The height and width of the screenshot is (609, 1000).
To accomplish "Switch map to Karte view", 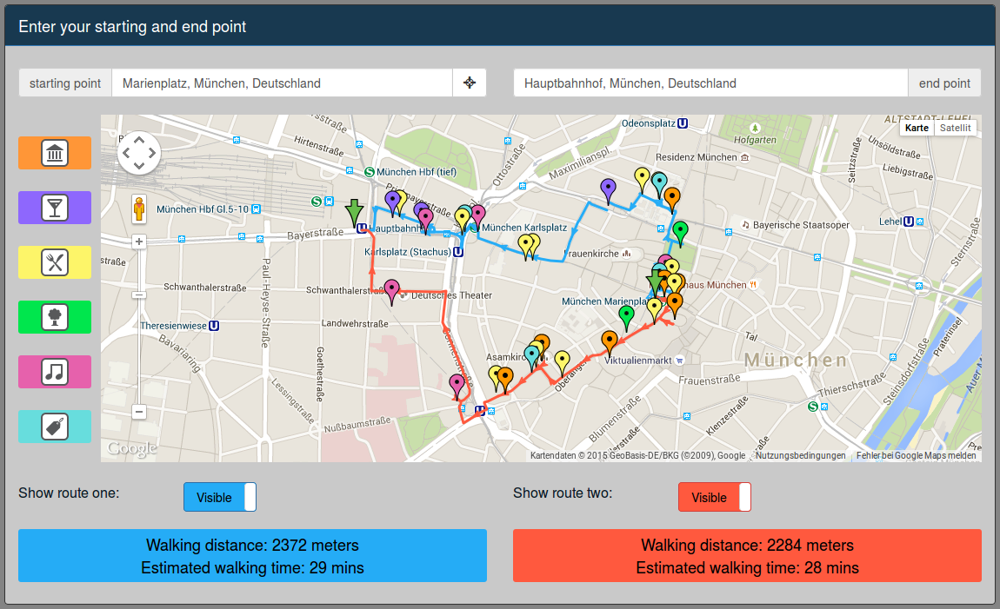I will click(917, 128).
